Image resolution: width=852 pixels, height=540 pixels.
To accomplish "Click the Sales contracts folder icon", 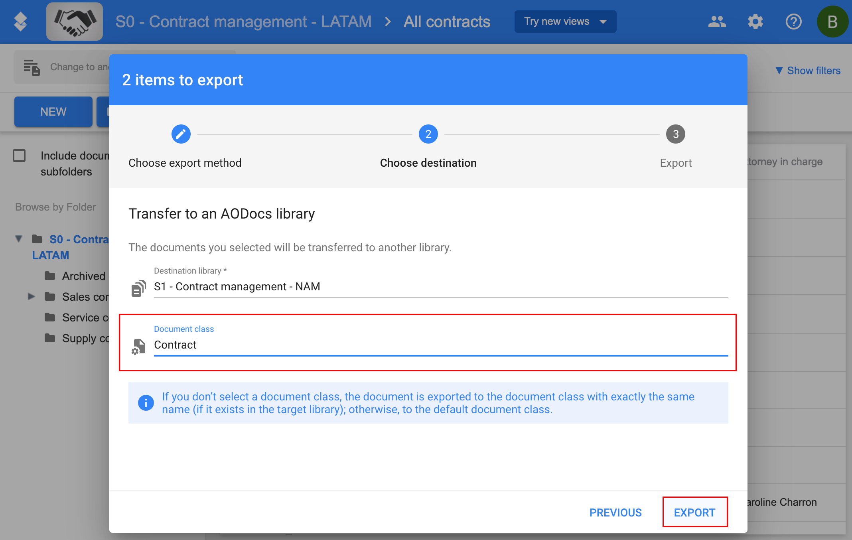I will (50, 296).
